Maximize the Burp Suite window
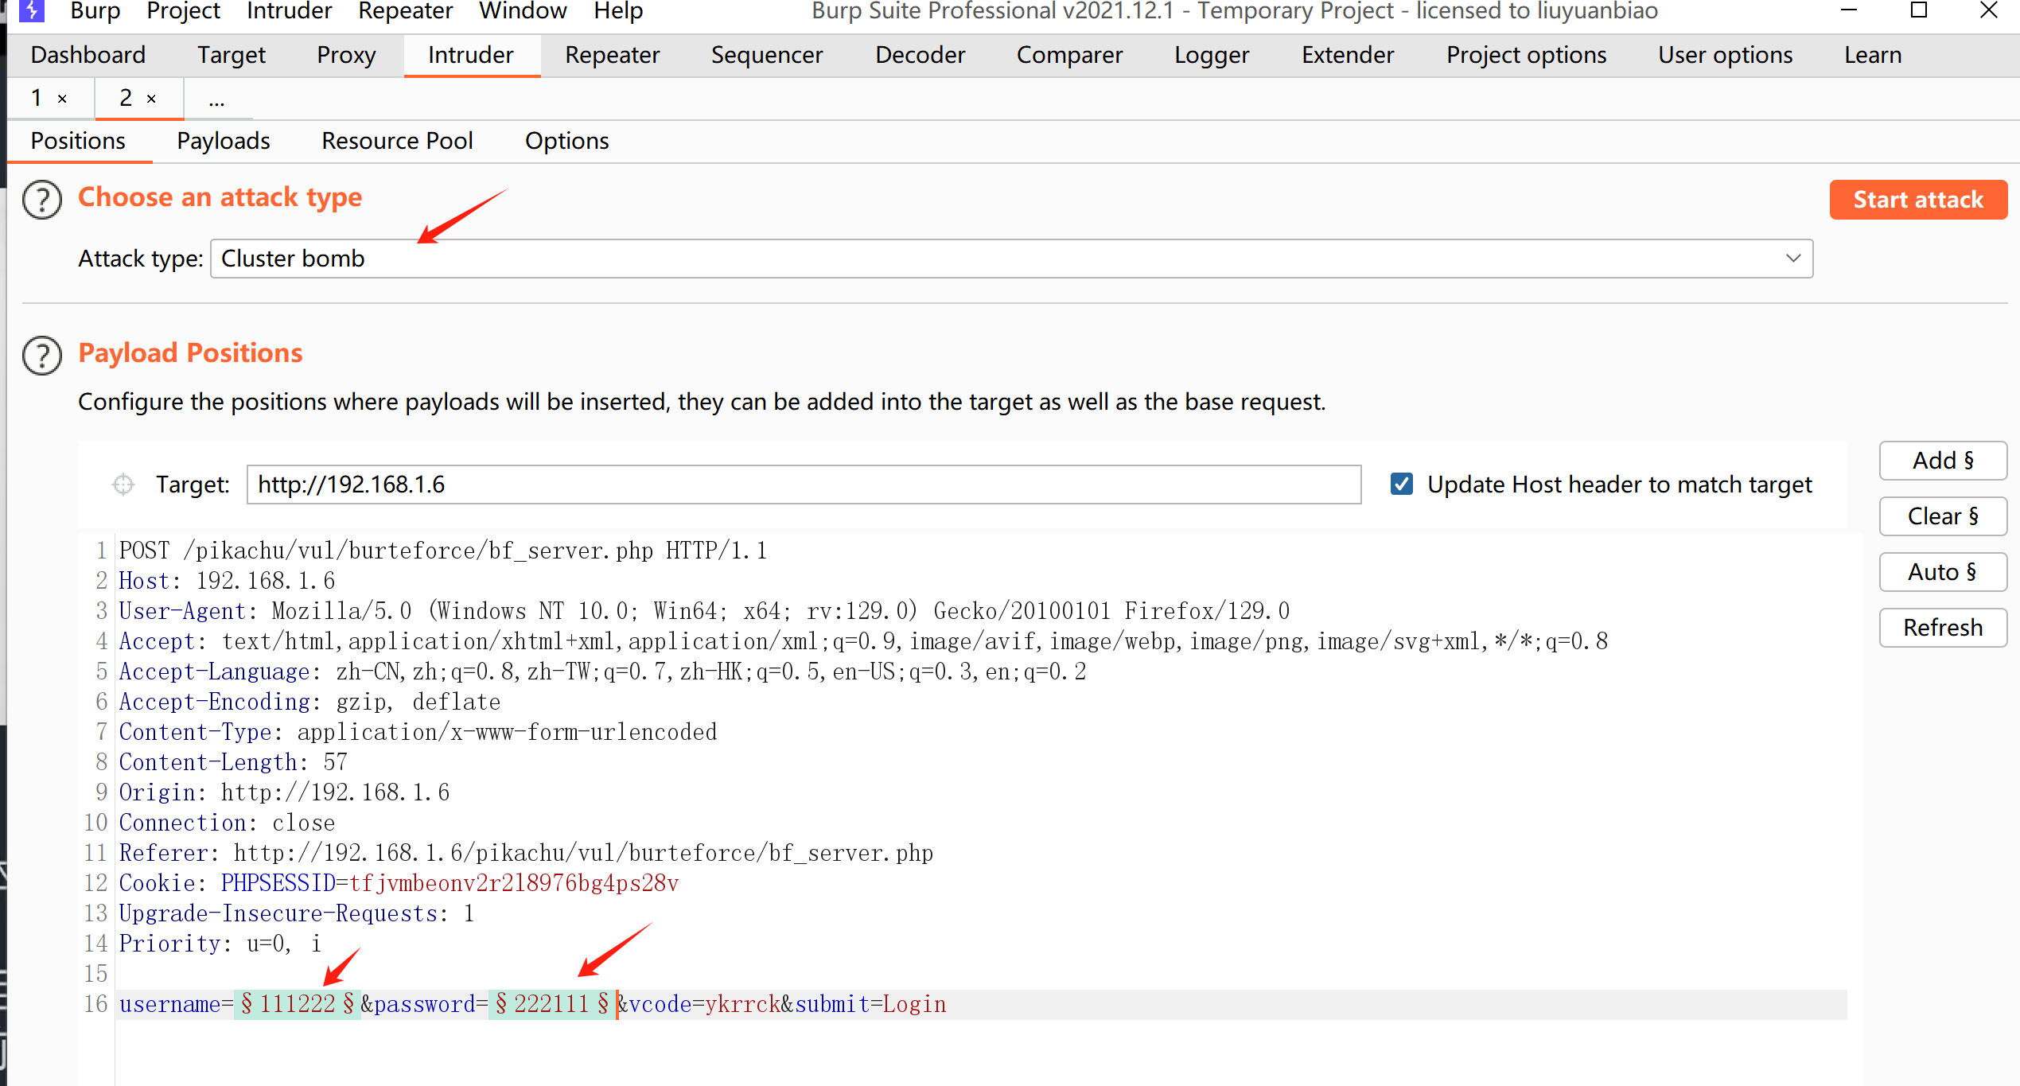Screen dimensions: 2020x1086 coord(1918,11)
